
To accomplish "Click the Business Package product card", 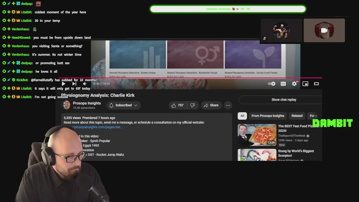I will pos(137,59).
